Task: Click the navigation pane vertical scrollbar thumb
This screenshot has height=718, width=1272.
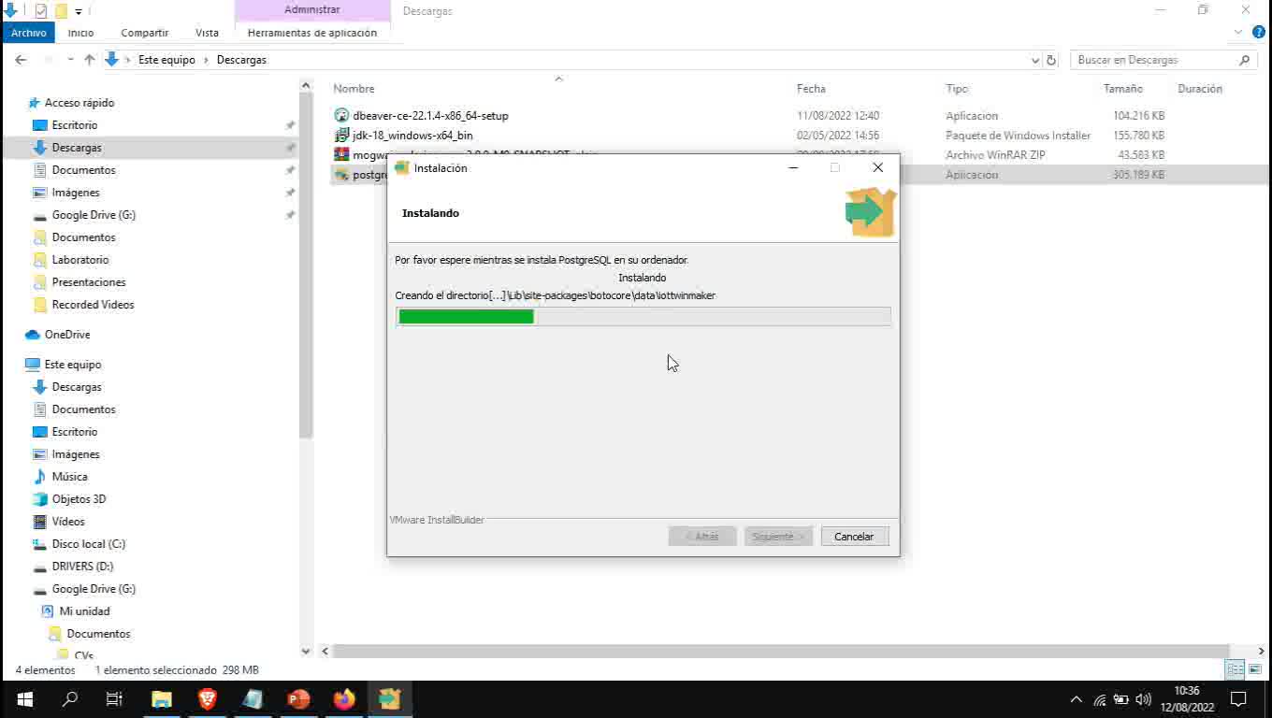Action: pos(305,266)
